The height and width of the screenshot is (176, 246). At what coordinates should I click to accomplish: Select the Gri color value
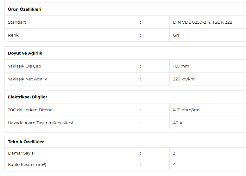(176, 35)
